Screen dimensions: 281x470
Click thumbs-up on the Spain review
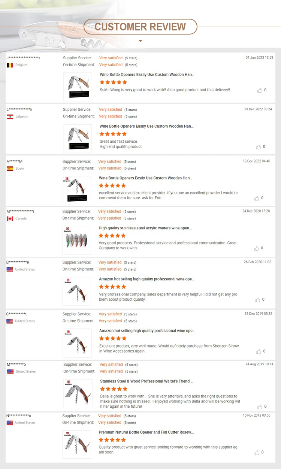[x=257, y=198]
